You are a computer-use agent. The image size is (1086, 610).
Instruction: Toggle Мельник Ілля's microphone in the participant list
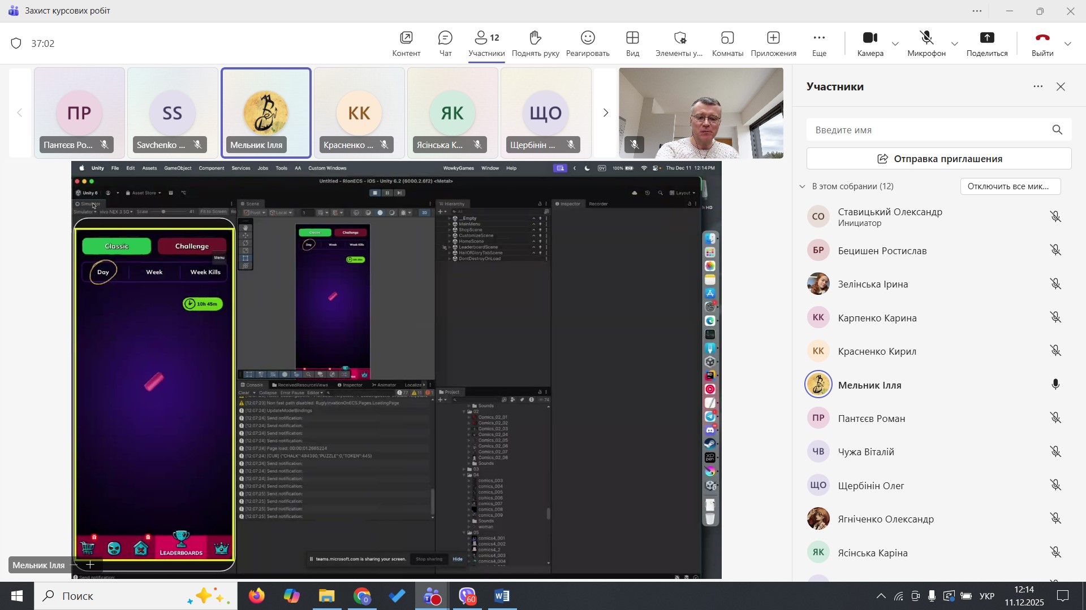(1055, 385)
